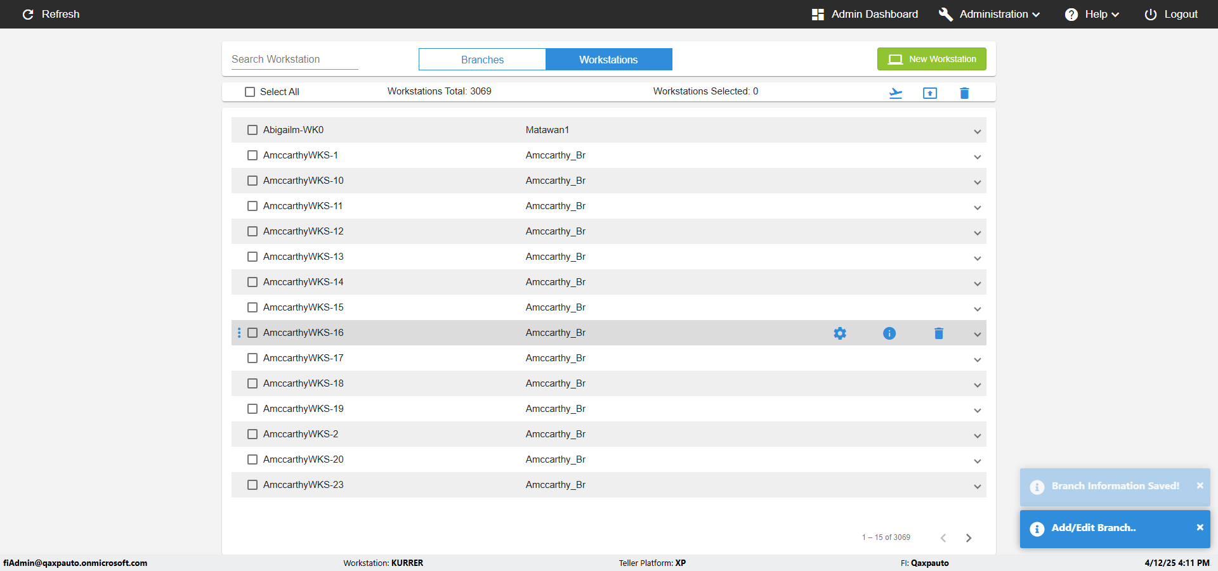Check the AmccarthyWKS-12 checkbox

252,231
